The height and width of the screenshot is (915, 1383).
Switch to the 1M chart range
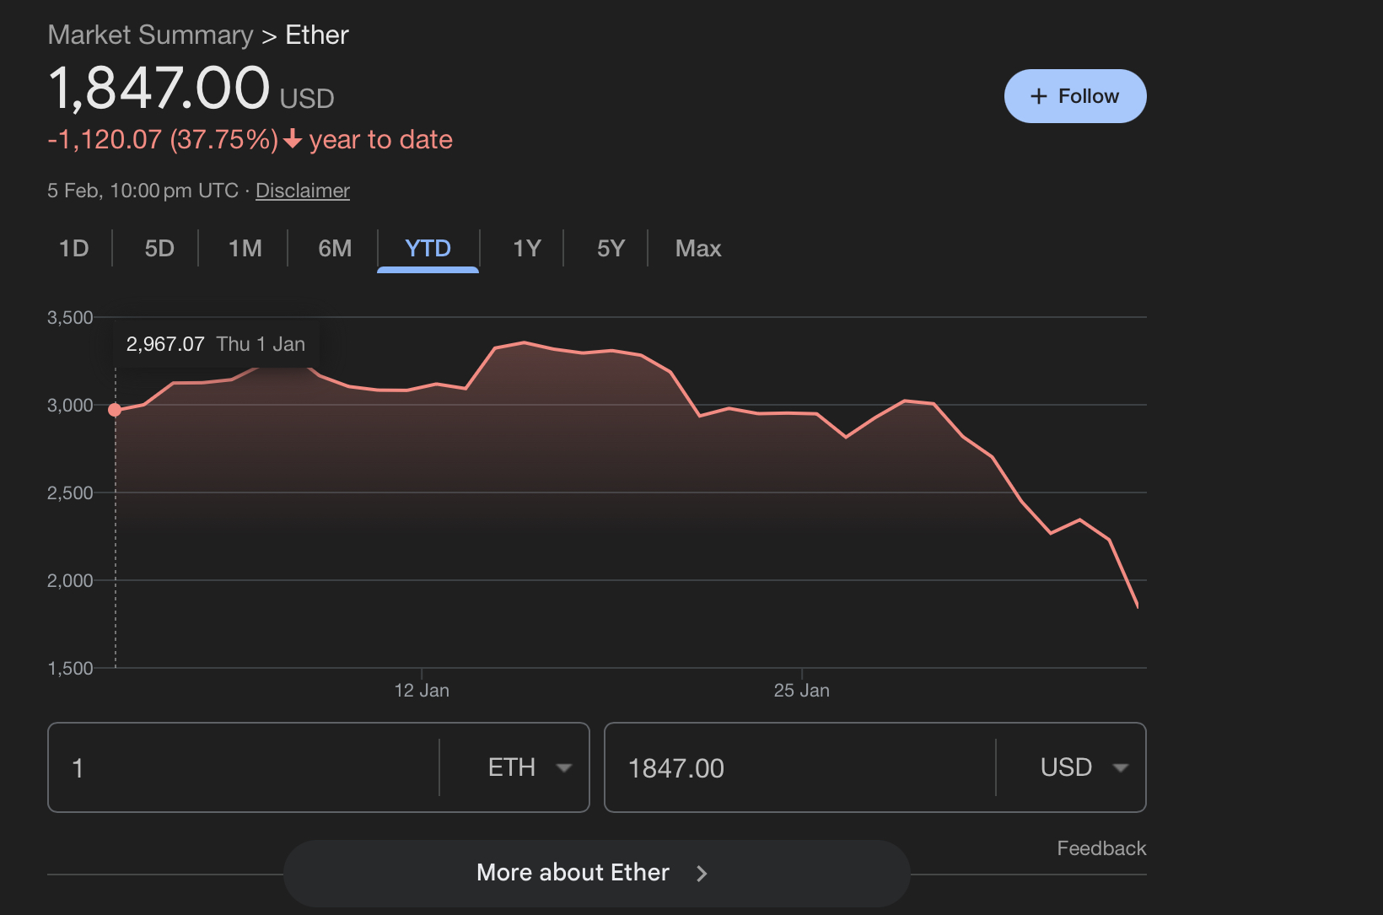(245, 249)
